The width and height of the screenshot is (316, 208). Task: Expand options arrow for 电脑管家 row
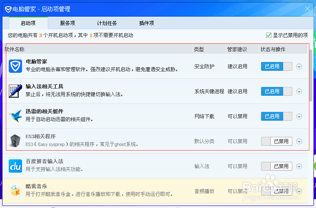pyautogui.click(x=299, y=67)
